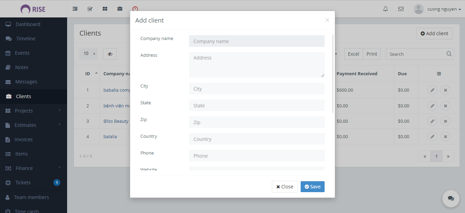Click the Company name input field
The image size is (465, 213).
click(x=257, y=41)
